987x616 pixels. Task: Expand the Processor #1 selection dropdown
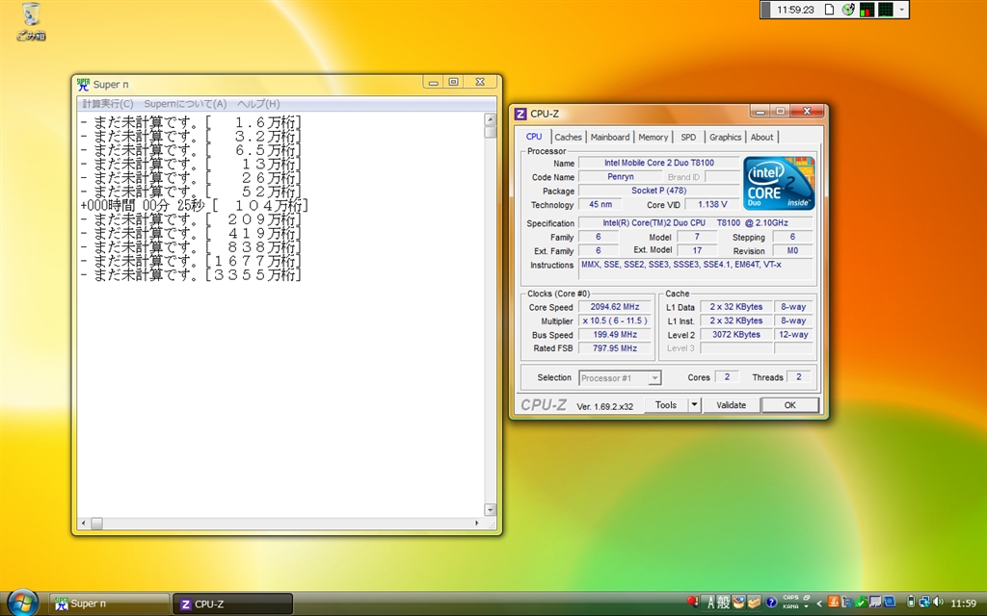654,378
